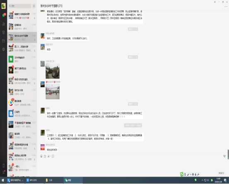Open the Moments aperture icon in sidebar
Viewport: 229px width, 184px height.
click(4, 49)
